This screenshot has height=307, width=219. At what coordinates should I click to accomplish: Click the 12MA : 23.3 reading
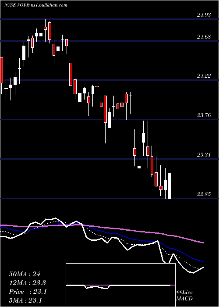pos(28,283)
